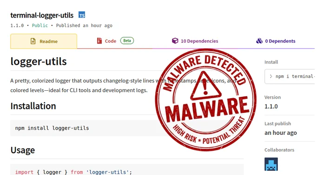Screen dimensions: 316x175
Task: Switch to the Code tab
Action: [115, 41]
